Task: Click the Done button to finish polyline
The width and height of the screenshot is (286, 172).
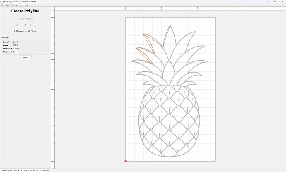Action: coord(25,57)
